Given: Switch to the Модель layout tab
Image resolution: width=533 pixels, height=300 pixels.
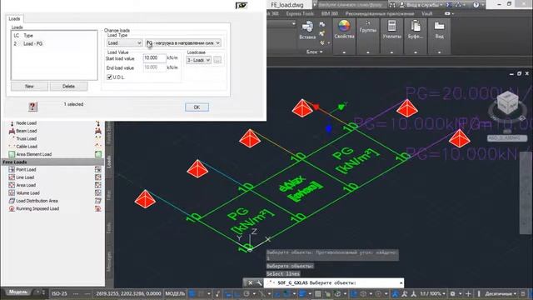Looking at the screenshot, I should (18, 292).
